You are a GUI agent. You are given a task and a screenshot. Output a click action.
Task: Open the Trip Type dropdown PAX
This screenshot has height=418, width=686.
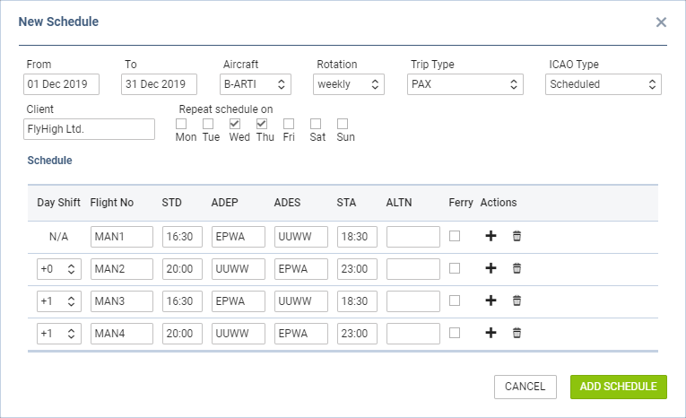465,84
